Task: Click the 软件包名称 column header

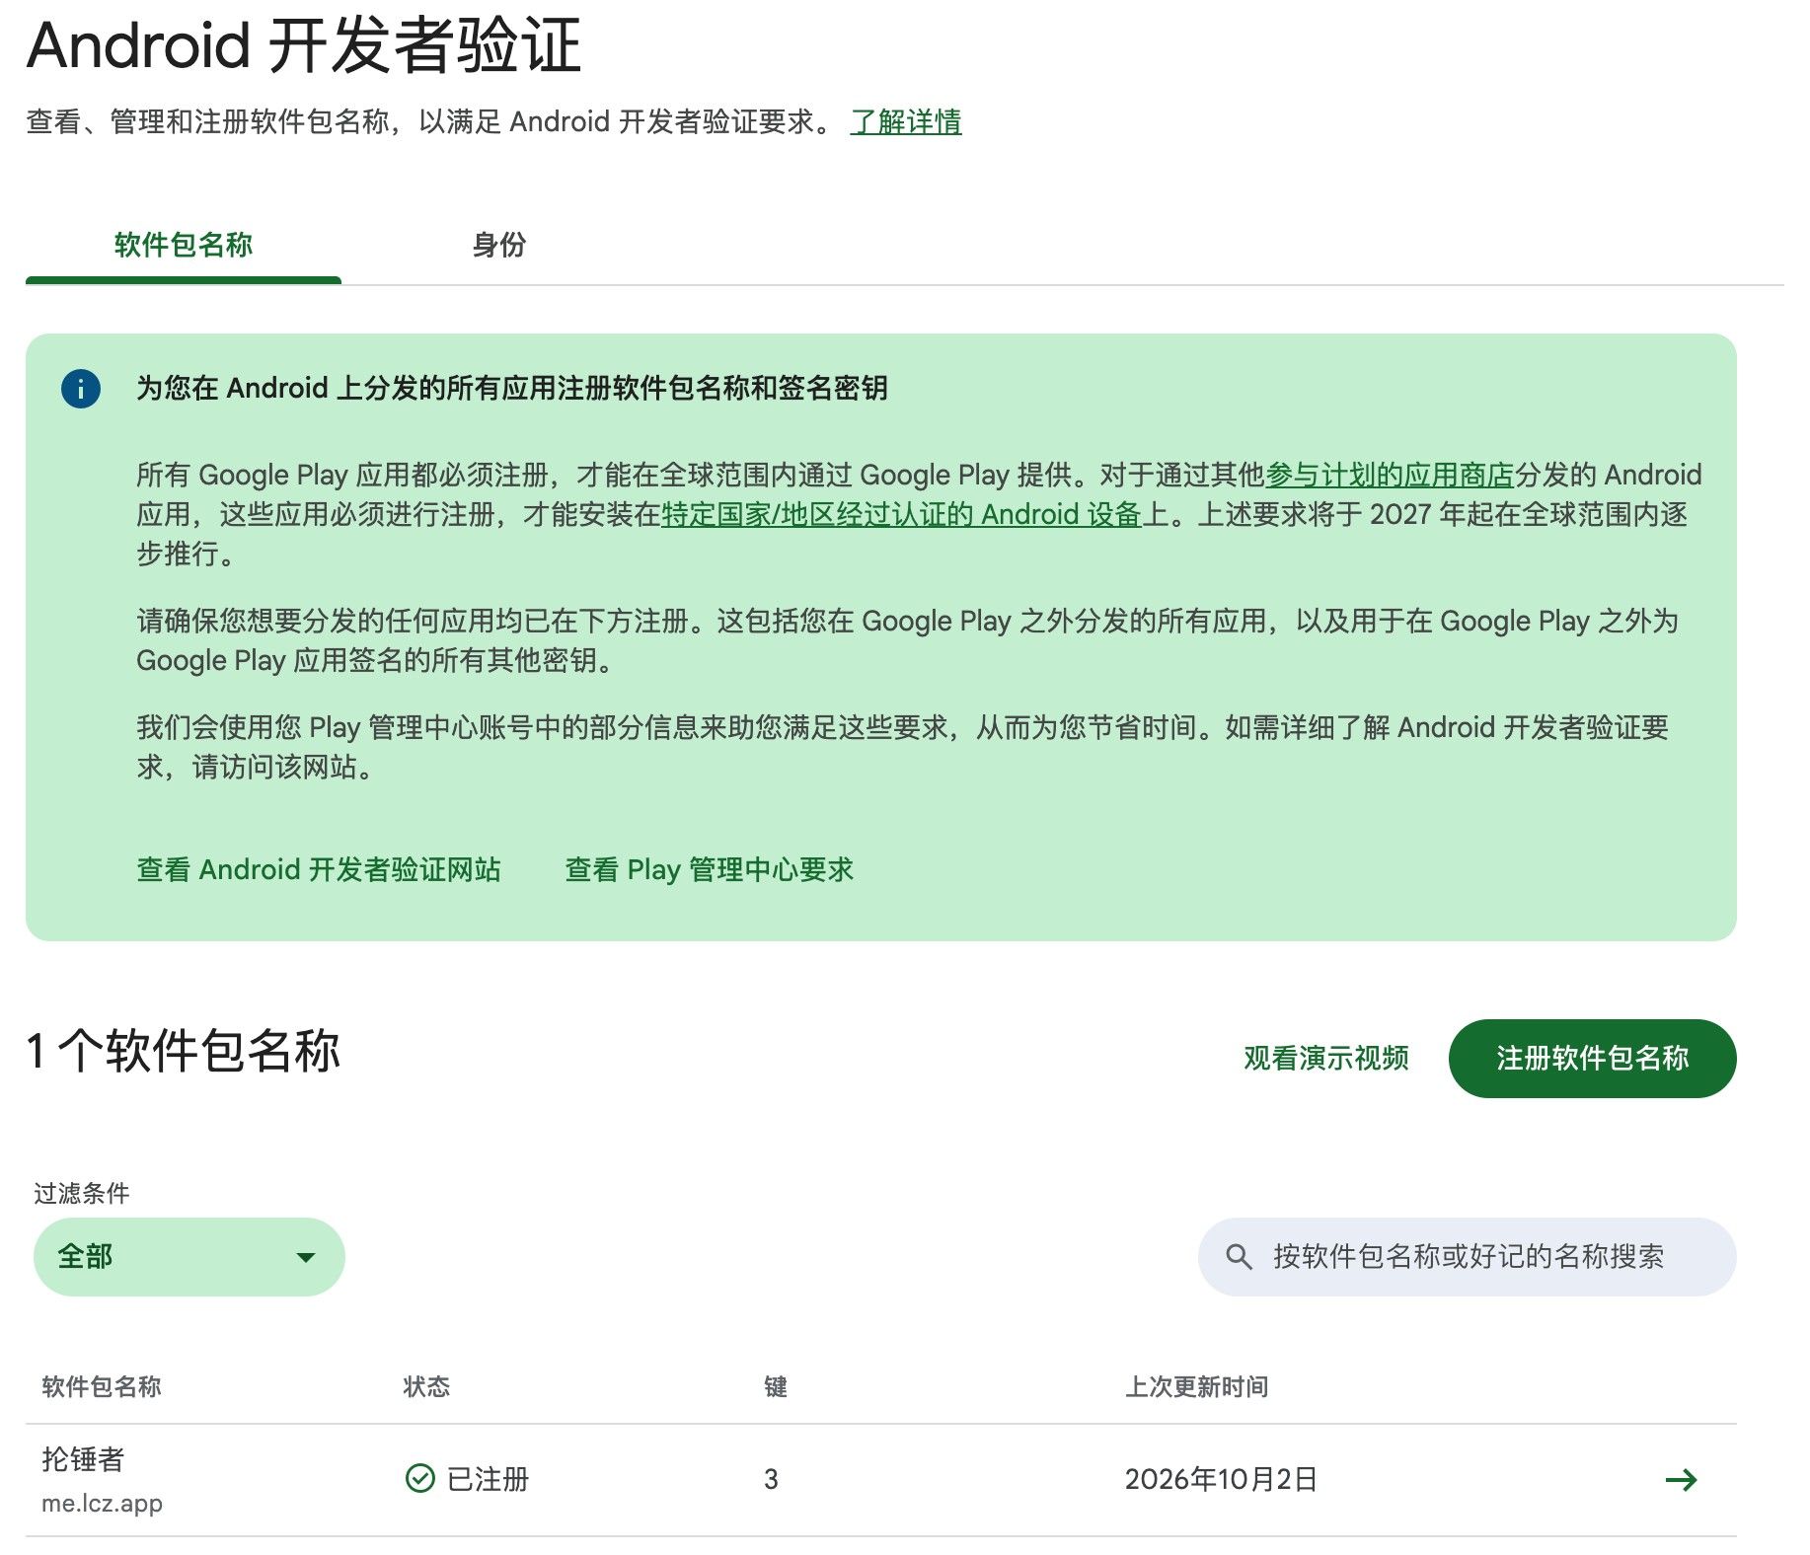Action: [x=102, y=1387]
